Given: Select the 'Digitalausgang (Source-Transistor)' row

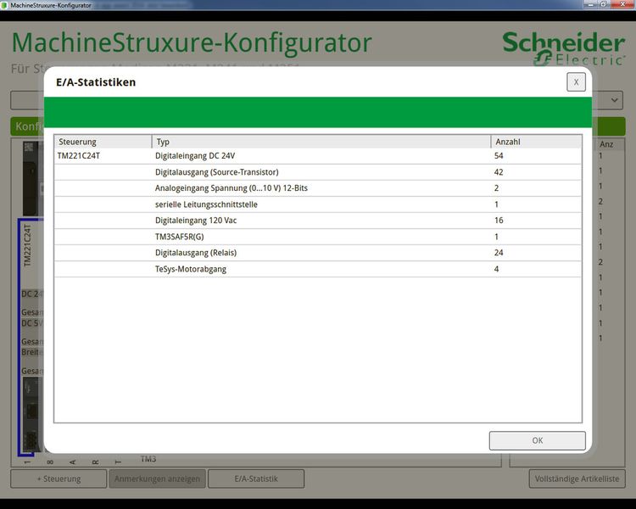Looking at the screenshot, I should [x=318, y=172].
